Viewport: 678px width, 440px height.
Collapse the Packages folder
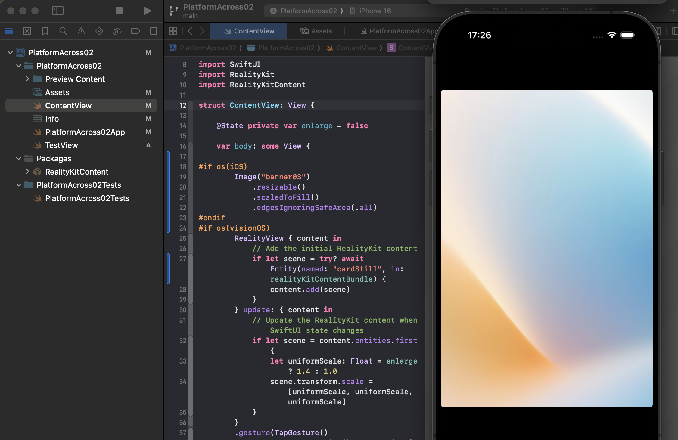[x=19, y=159]
